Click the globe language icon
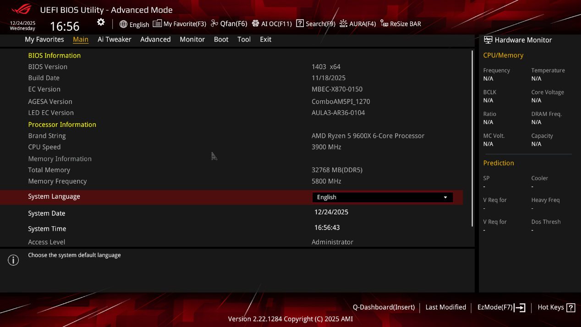 (123, 24)
